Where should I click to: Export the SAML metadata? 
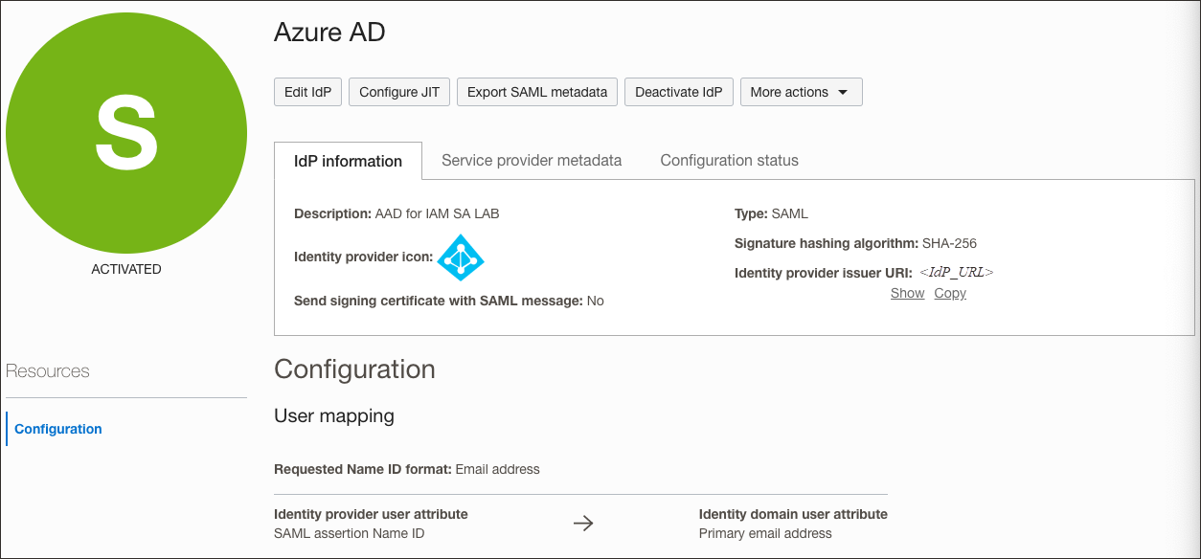point(536,92)
